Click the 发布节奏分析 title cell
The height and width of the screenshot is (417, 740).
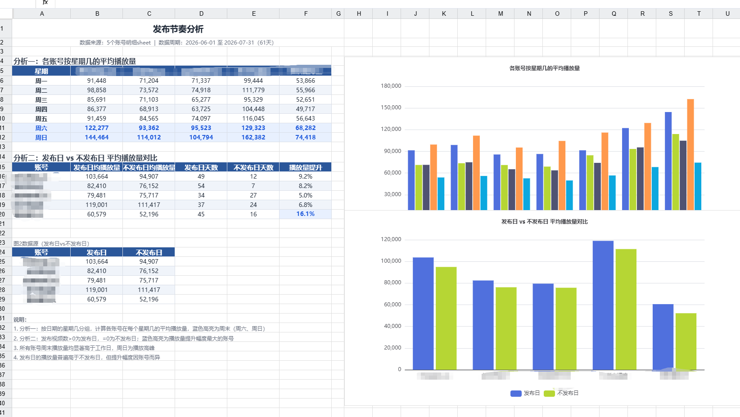coord(178,29)
